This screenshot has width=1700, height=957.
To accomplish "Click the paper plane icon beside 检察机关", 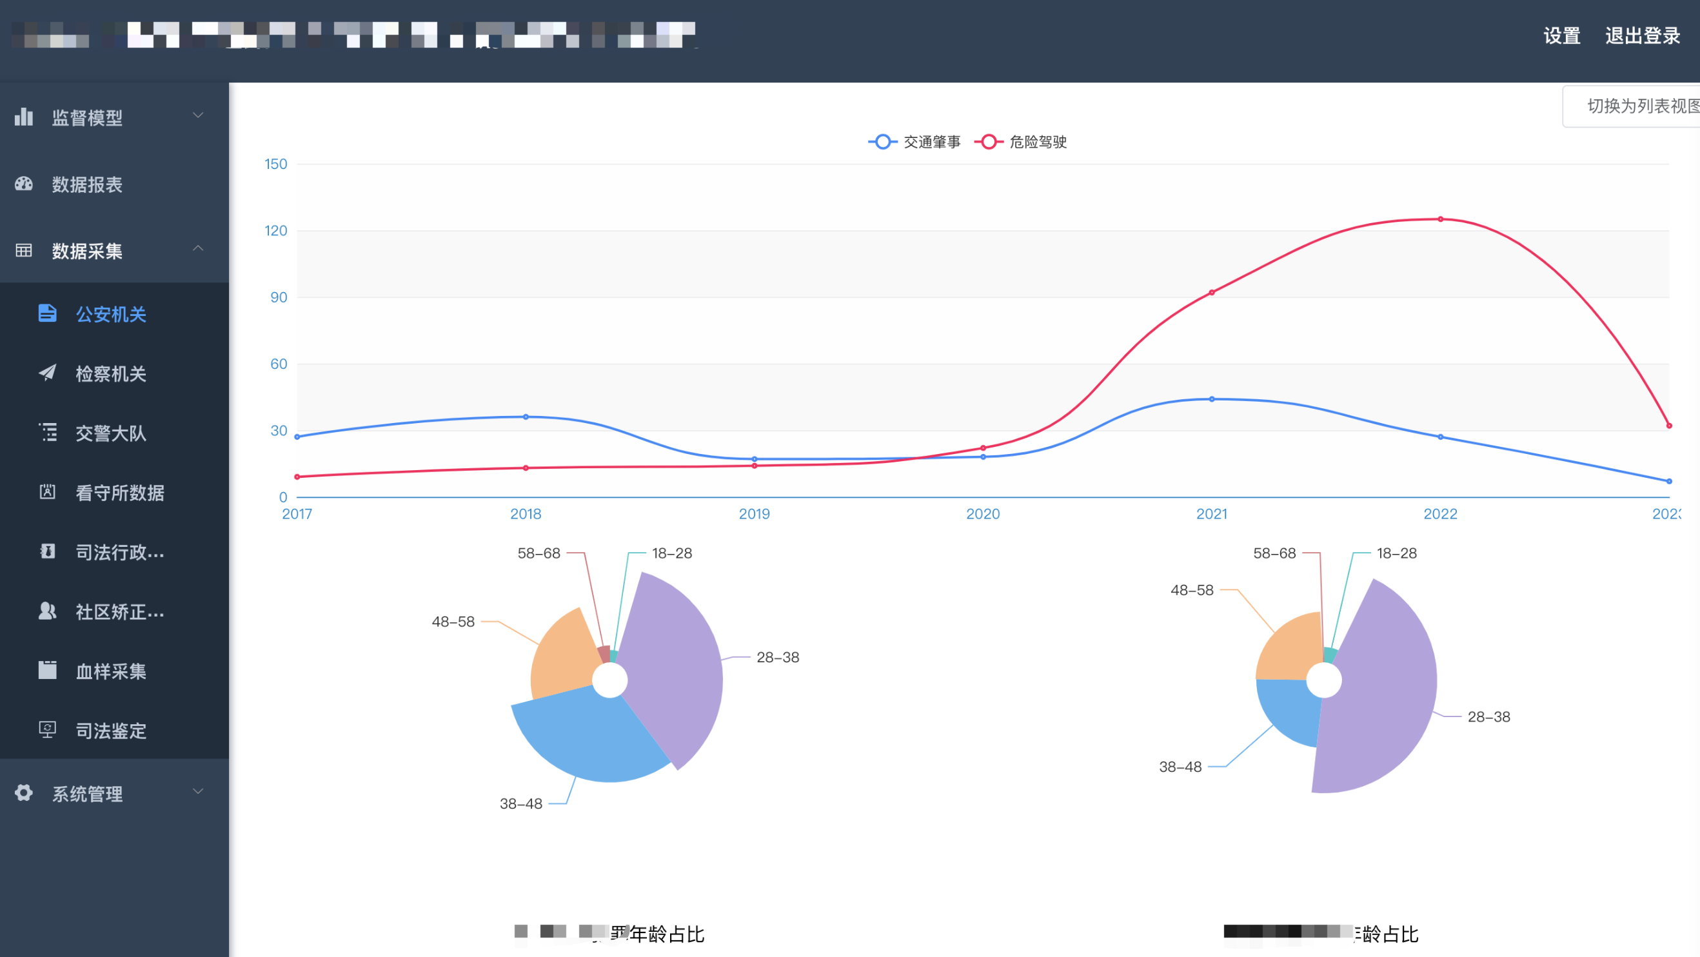I will click(x=48, y=372).
